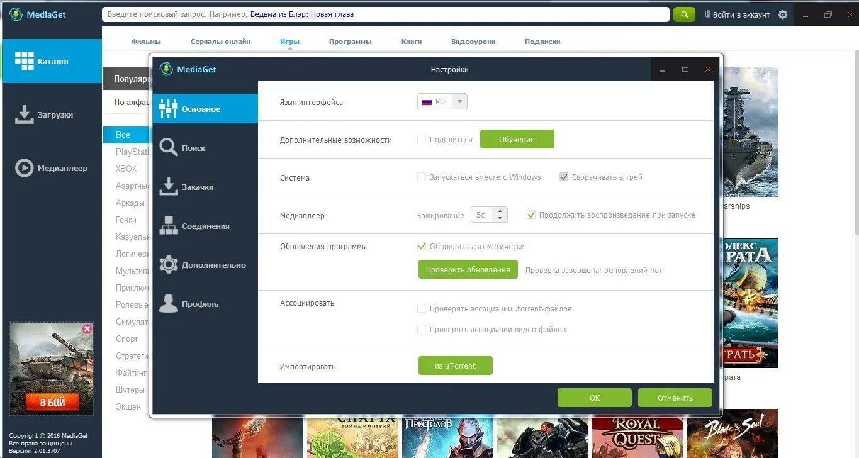Click the Популярные sort header

(126, 79)
